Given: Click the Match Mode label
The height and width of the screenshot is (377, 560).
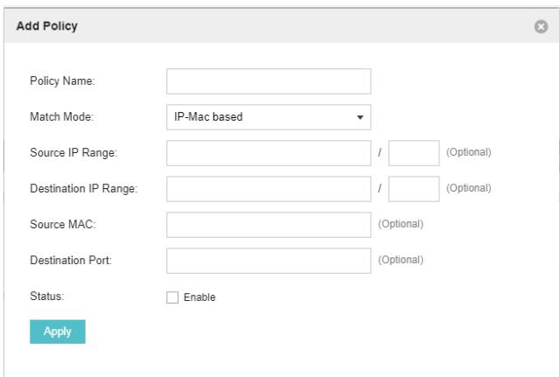Looking at the screenshot, I should pos(62,116).
